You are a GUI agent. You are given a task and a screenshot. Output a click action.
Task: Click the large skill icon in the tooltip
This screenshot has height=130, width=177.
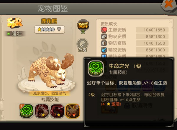coord(96,69)
